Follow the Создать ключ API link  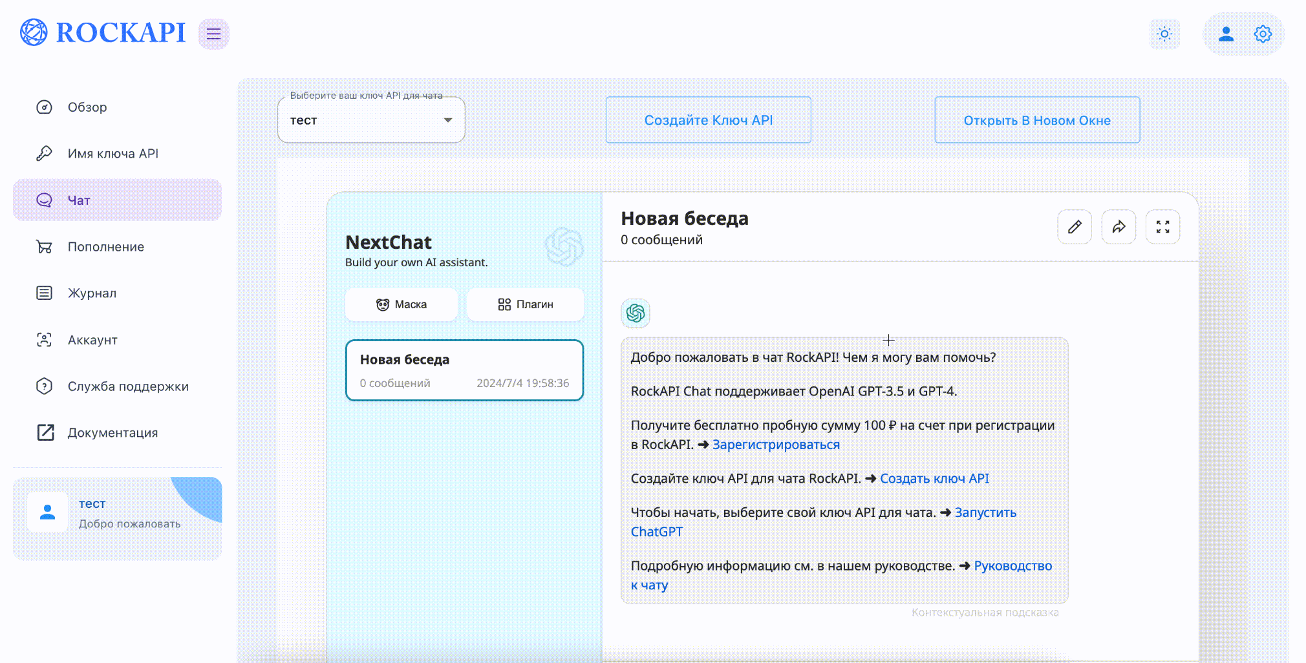934,478
